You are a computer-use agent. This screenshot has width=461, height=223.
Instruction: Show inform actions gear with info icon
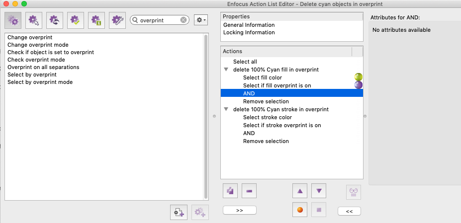96,20
